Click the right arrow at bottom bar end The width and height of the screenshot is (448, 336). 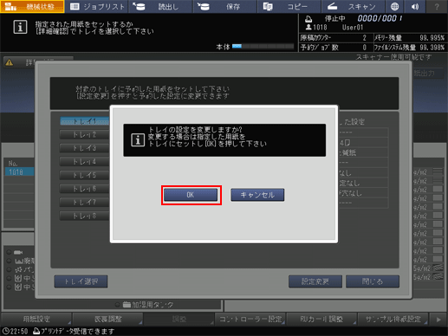(438, 320)
